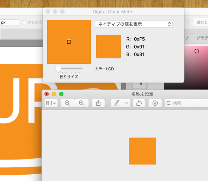Click the orange color swatch in Digital Color Meter

click(108, 46)
